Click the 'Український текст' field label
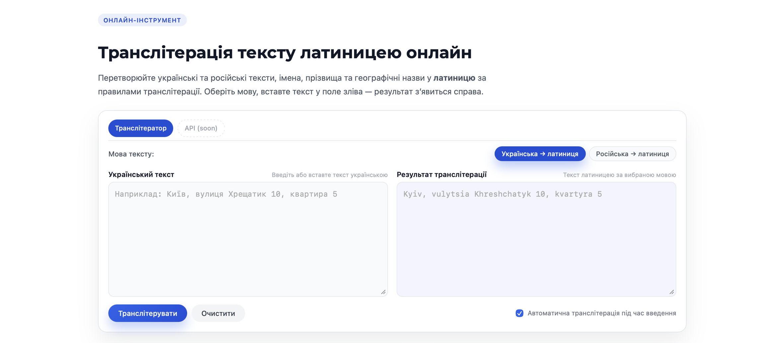This screenshot has height=343, width=783. 141,174
